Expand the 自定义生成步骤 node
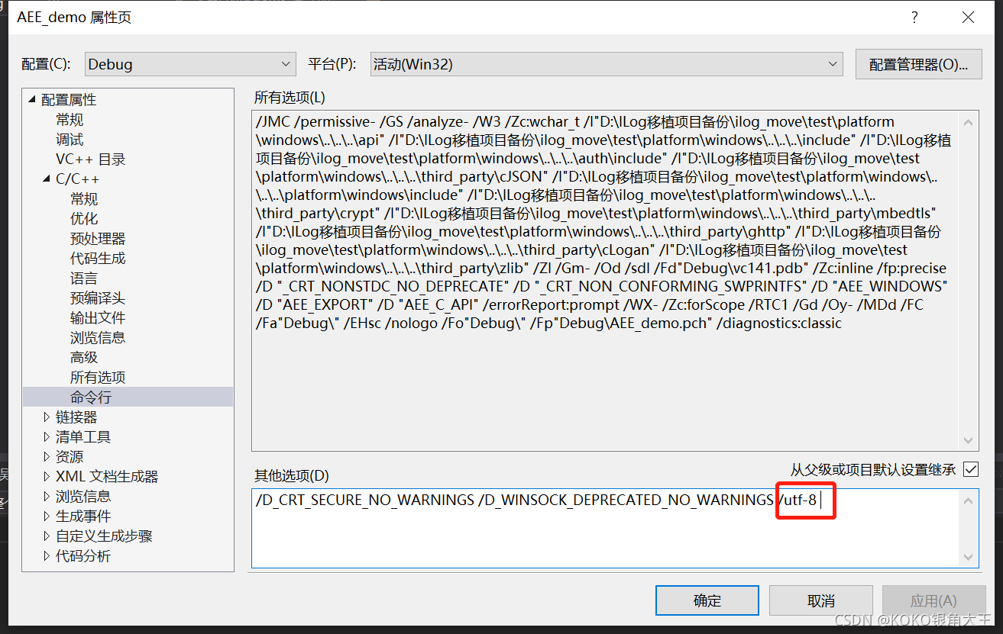 click(x=47, y=536)
